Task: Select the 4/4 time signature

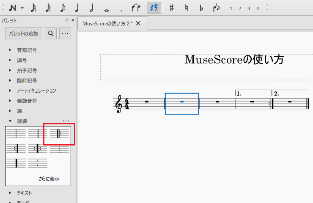Action: (127, 104)
